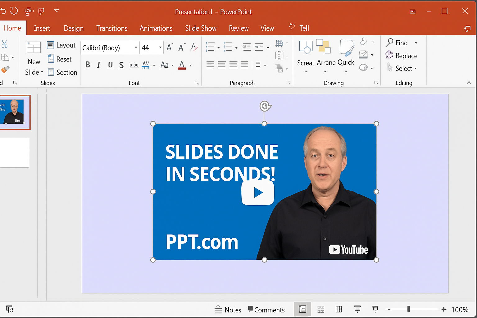Open the Design tab
Viewport: 477px width, 318px height.
(x=74, y=28)
